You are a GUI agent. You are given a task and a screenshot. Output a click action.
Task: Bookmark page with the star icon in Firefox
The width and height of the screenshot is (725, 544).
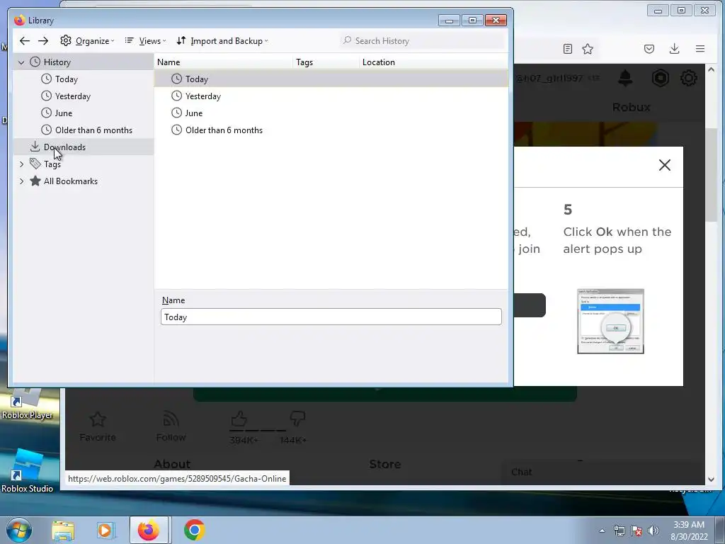(588, 49)
